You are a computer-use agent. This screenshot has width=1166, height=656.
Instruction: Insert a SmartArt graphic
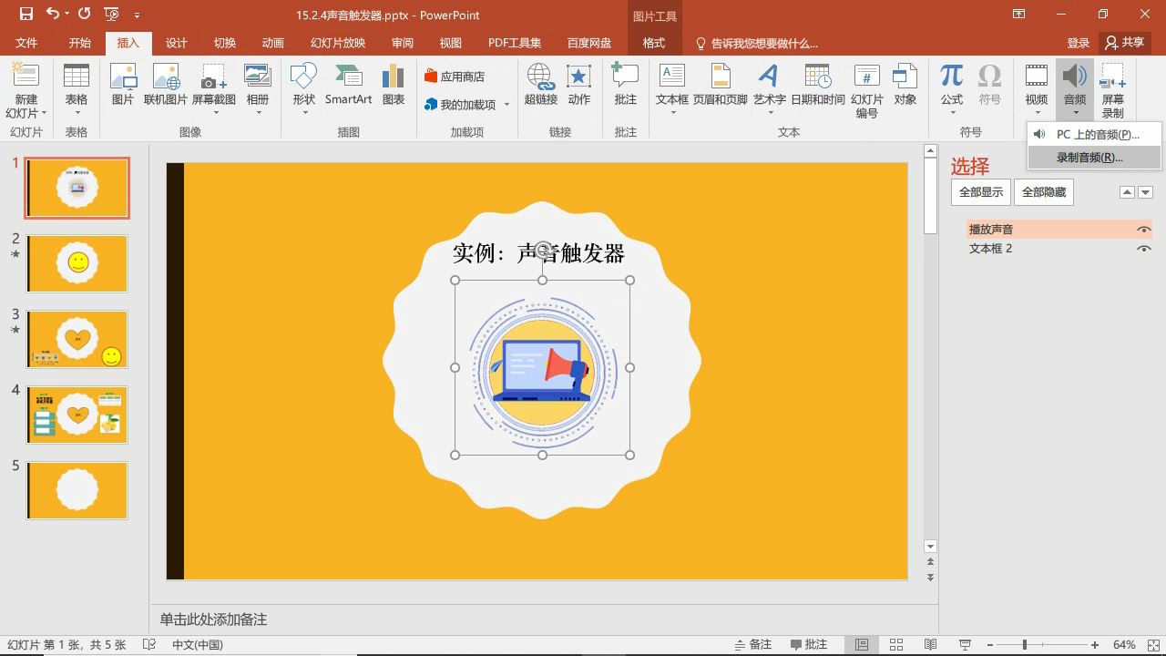click(348, 85)
